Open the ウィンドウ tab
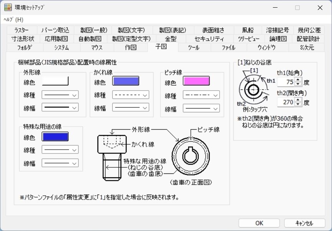 pyautogui.click(x=268, y=48)
